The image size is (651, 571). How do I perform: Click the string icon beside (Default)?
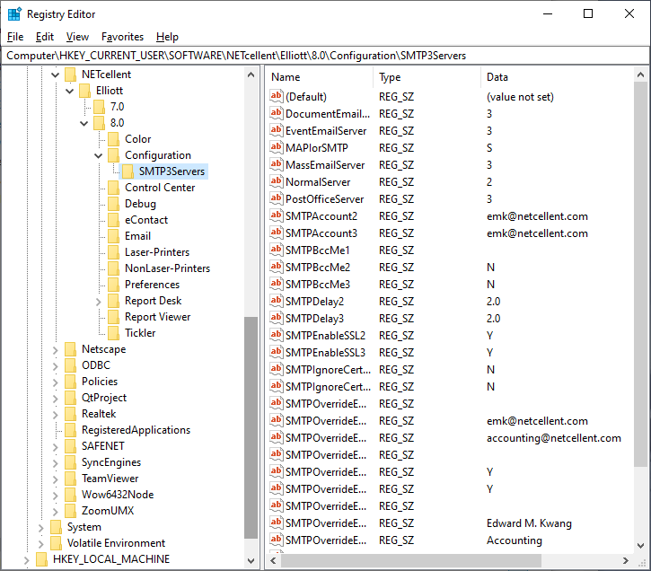coord(276,96)
